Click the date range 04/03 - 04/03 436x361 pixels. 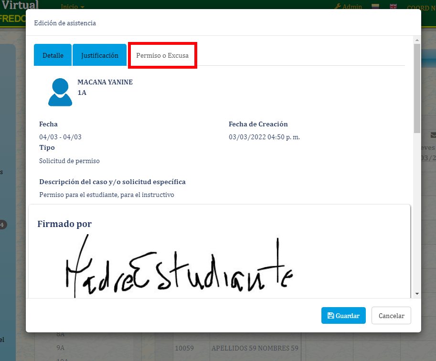(x=60, y=137)
